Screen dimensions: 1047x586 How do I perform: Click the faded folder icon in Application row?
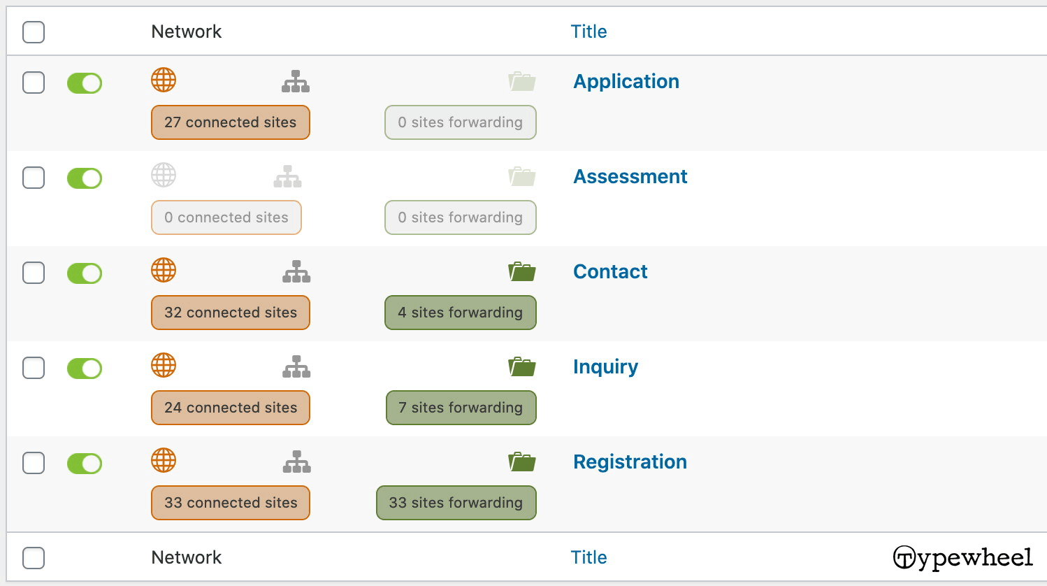pos(522,81)
